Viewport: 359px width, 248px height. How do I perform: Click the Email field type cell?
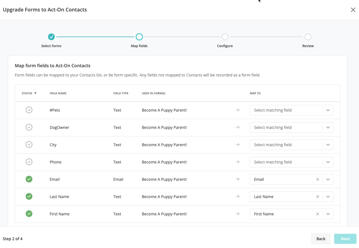118,179
